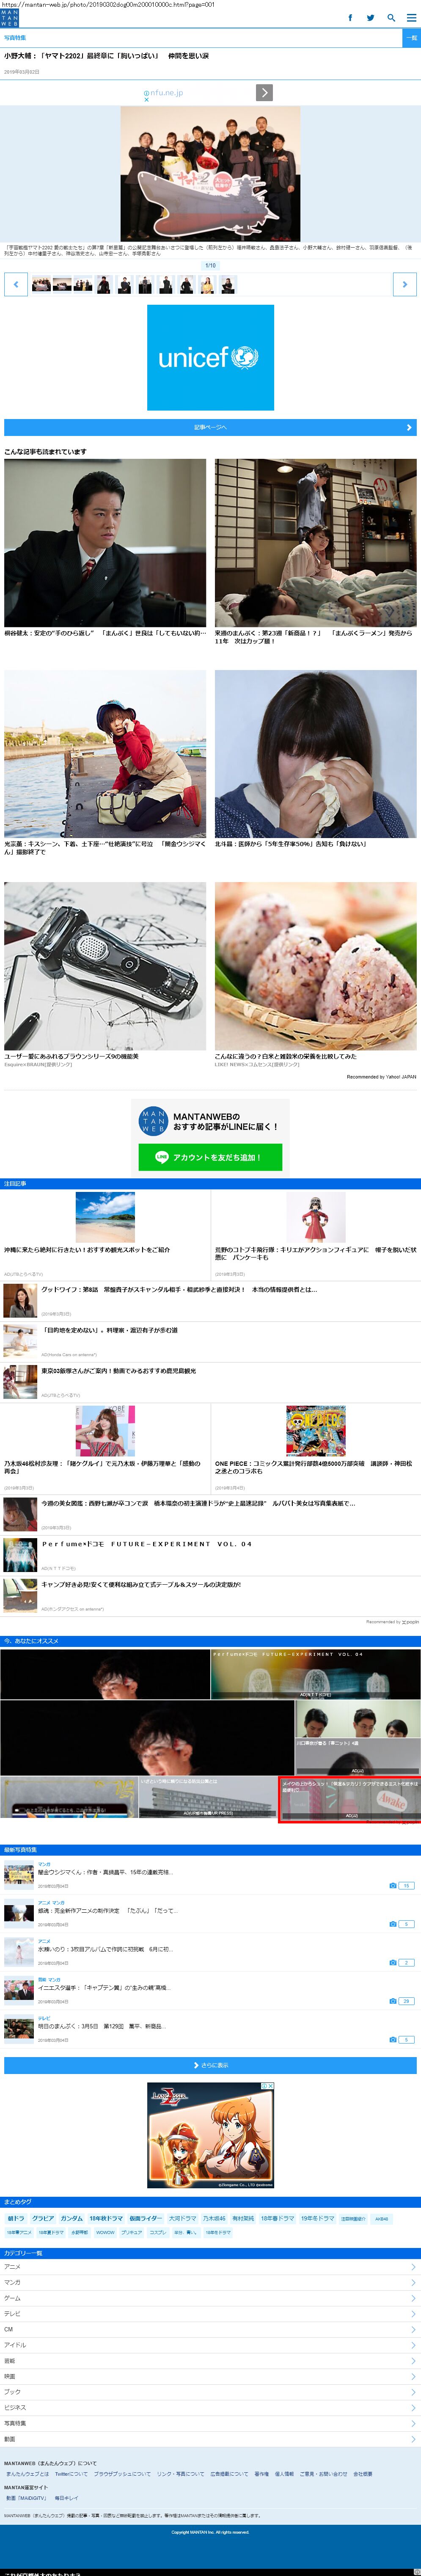Go to next photo with right arrow
The height and width of the screenshot is (2576, 421).
[x=404, y=285]
